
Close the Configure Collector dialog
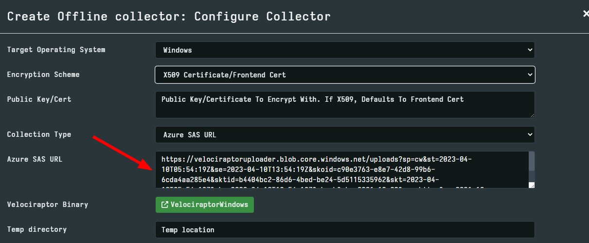[586, 14]
